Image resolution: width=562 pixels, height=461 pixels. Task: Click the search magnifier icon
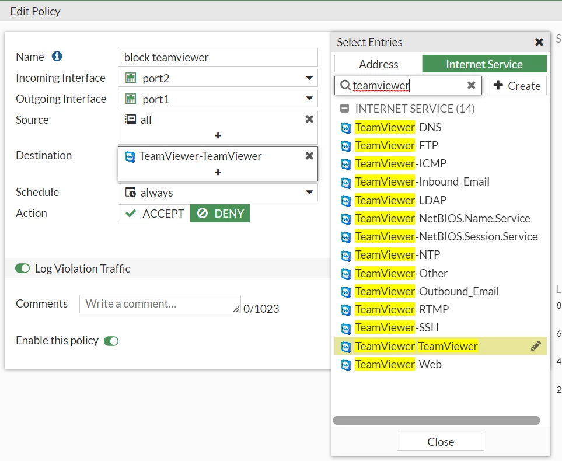coord(345,85)
